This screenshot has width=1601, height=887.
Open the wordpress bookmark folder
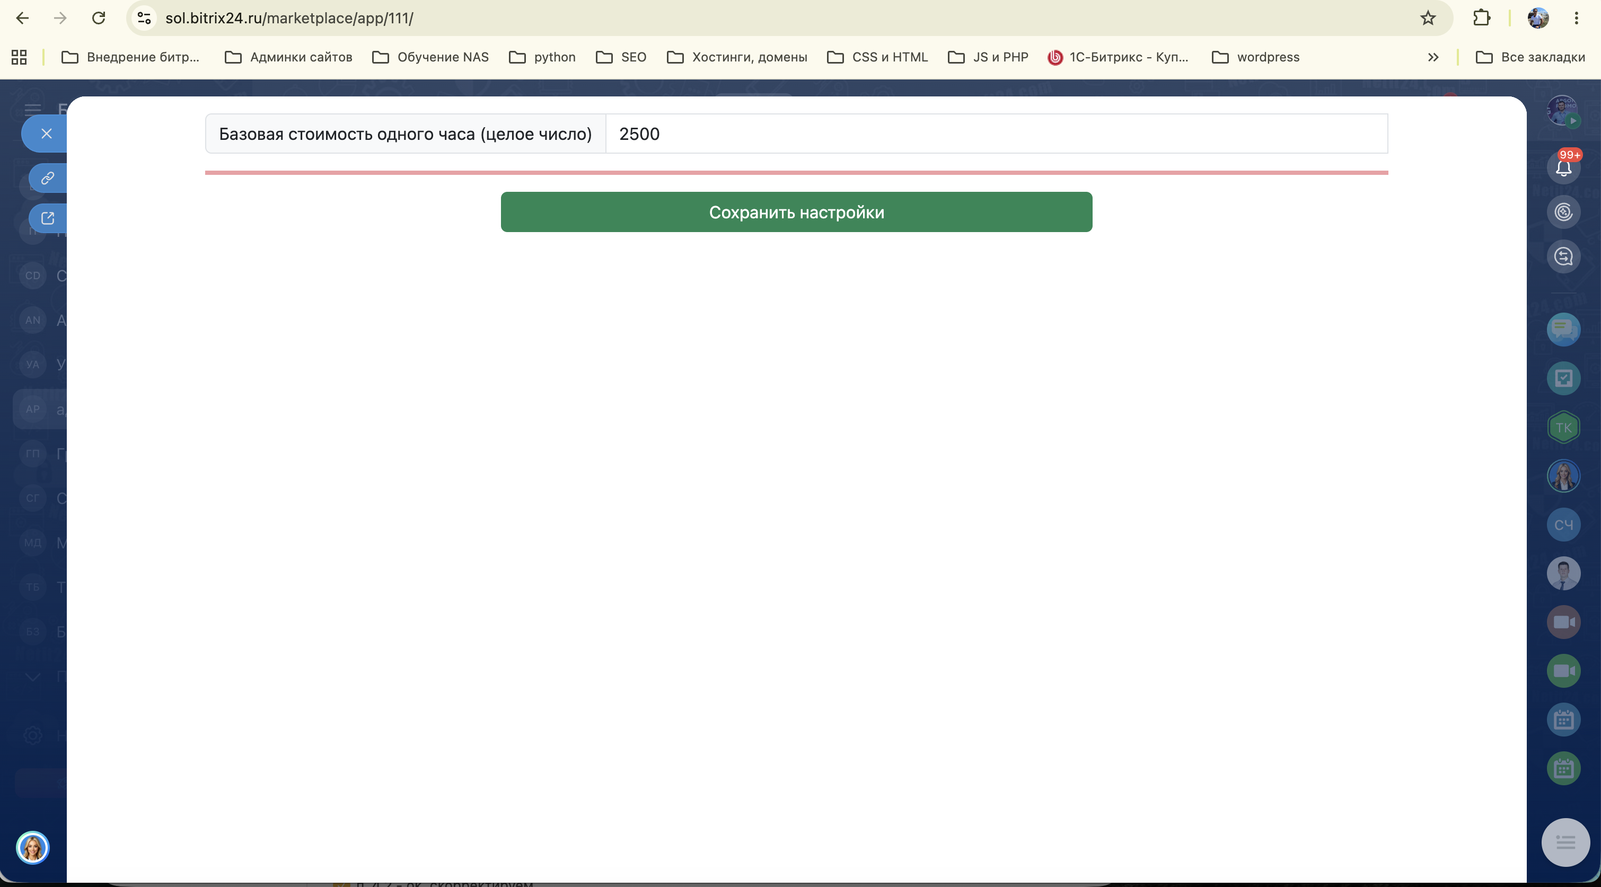point(1255,57)
